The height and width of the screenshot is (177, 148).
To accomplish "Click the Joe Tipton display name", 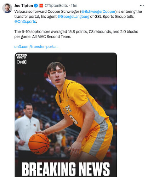I will coord(24,6).
